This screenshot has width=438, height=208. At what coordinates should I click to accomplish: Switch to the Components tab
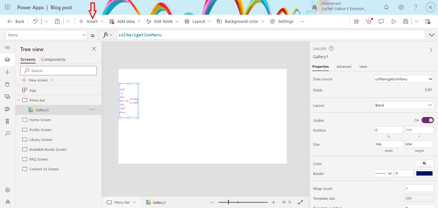pyautogui.click(x=53, y=60)
